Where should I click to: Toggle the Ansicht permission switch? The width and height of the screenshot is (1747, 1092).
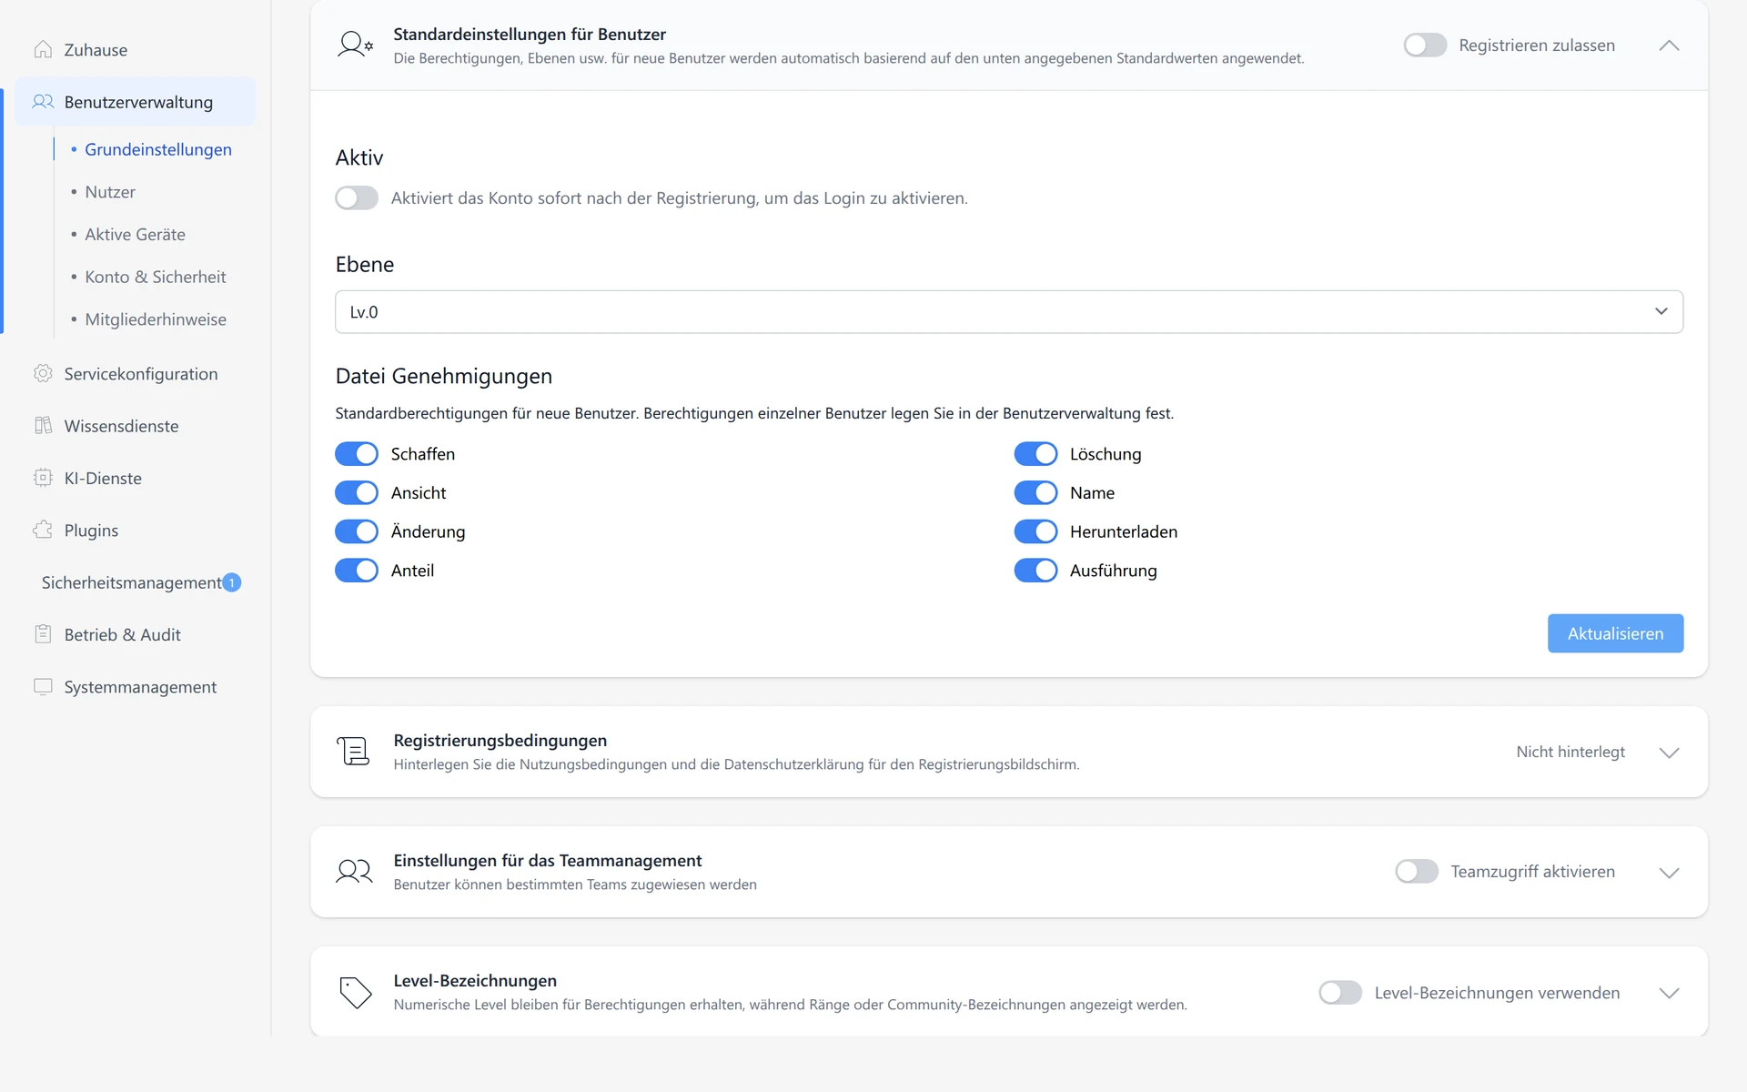click(357, 493)
